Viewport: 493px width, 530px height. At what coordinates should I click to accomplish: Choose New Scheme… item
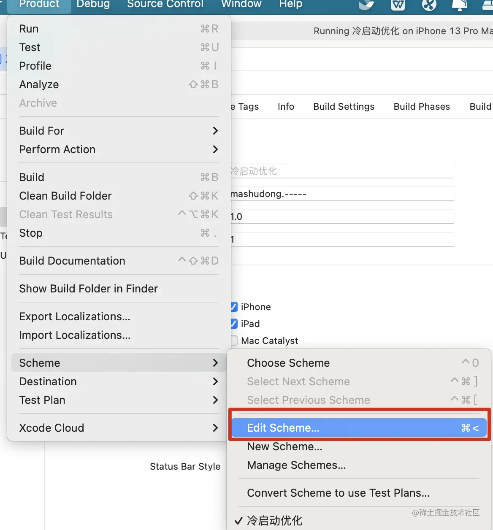(x=359, y=446)
